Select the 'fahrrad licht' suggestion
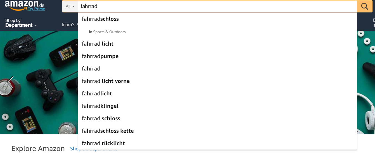The image size is (375, 154). [98, 44]
